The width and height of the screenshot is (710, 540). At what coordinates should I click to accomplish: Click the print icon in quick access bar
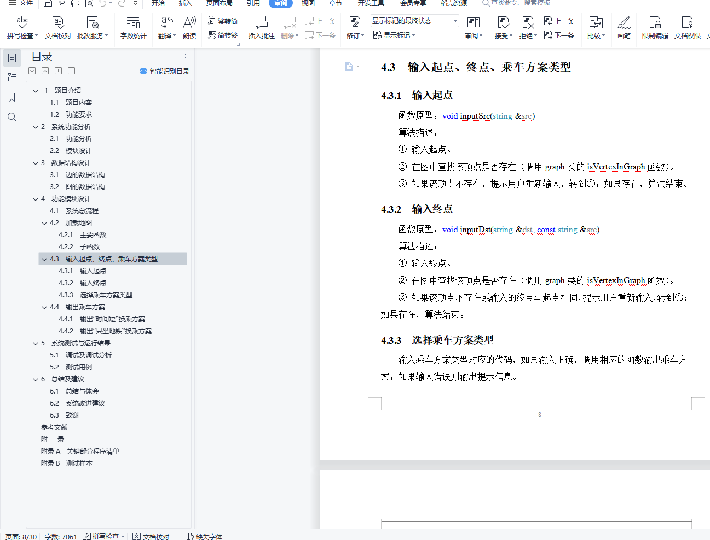click(75, 3)
